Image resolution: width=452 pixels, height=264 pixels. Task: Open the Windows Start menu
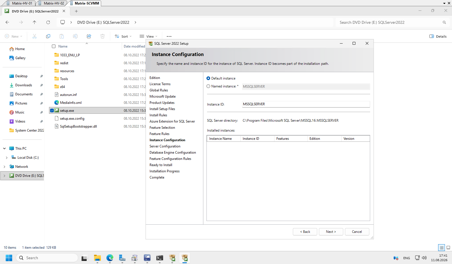tap(9, 258)
